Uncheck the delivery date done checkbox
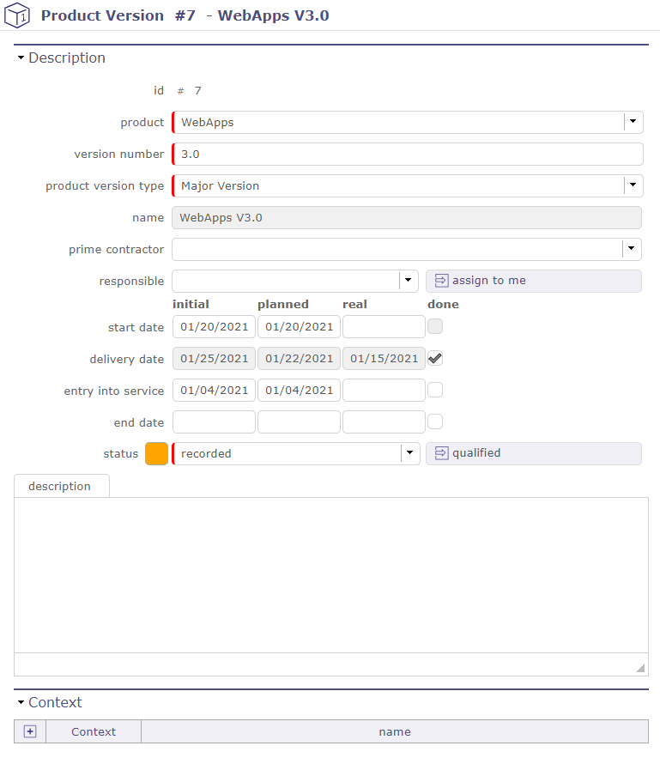Screen dimensions: 660x758 [x=435, y=359]
